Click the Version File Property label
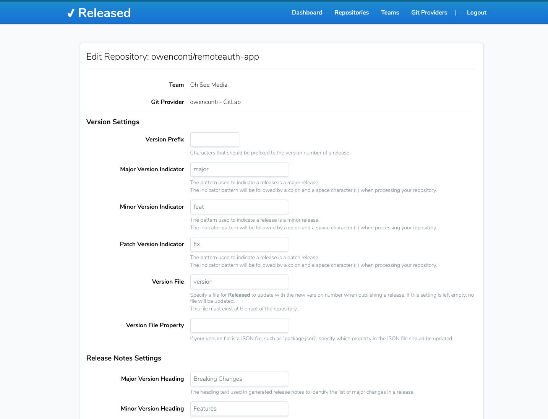548x419 pixels. (x=155, y=325)
